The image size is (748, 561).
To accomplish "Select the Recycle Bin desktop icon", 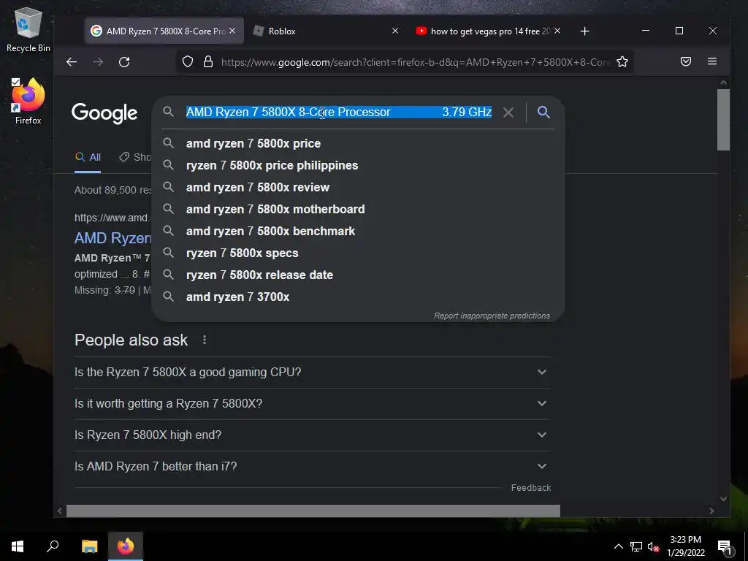I will pyautogui.click(x=28, y=30).
